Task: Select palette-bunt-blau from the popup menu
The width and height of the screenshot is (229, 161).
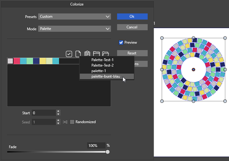Action: (107, 77)
